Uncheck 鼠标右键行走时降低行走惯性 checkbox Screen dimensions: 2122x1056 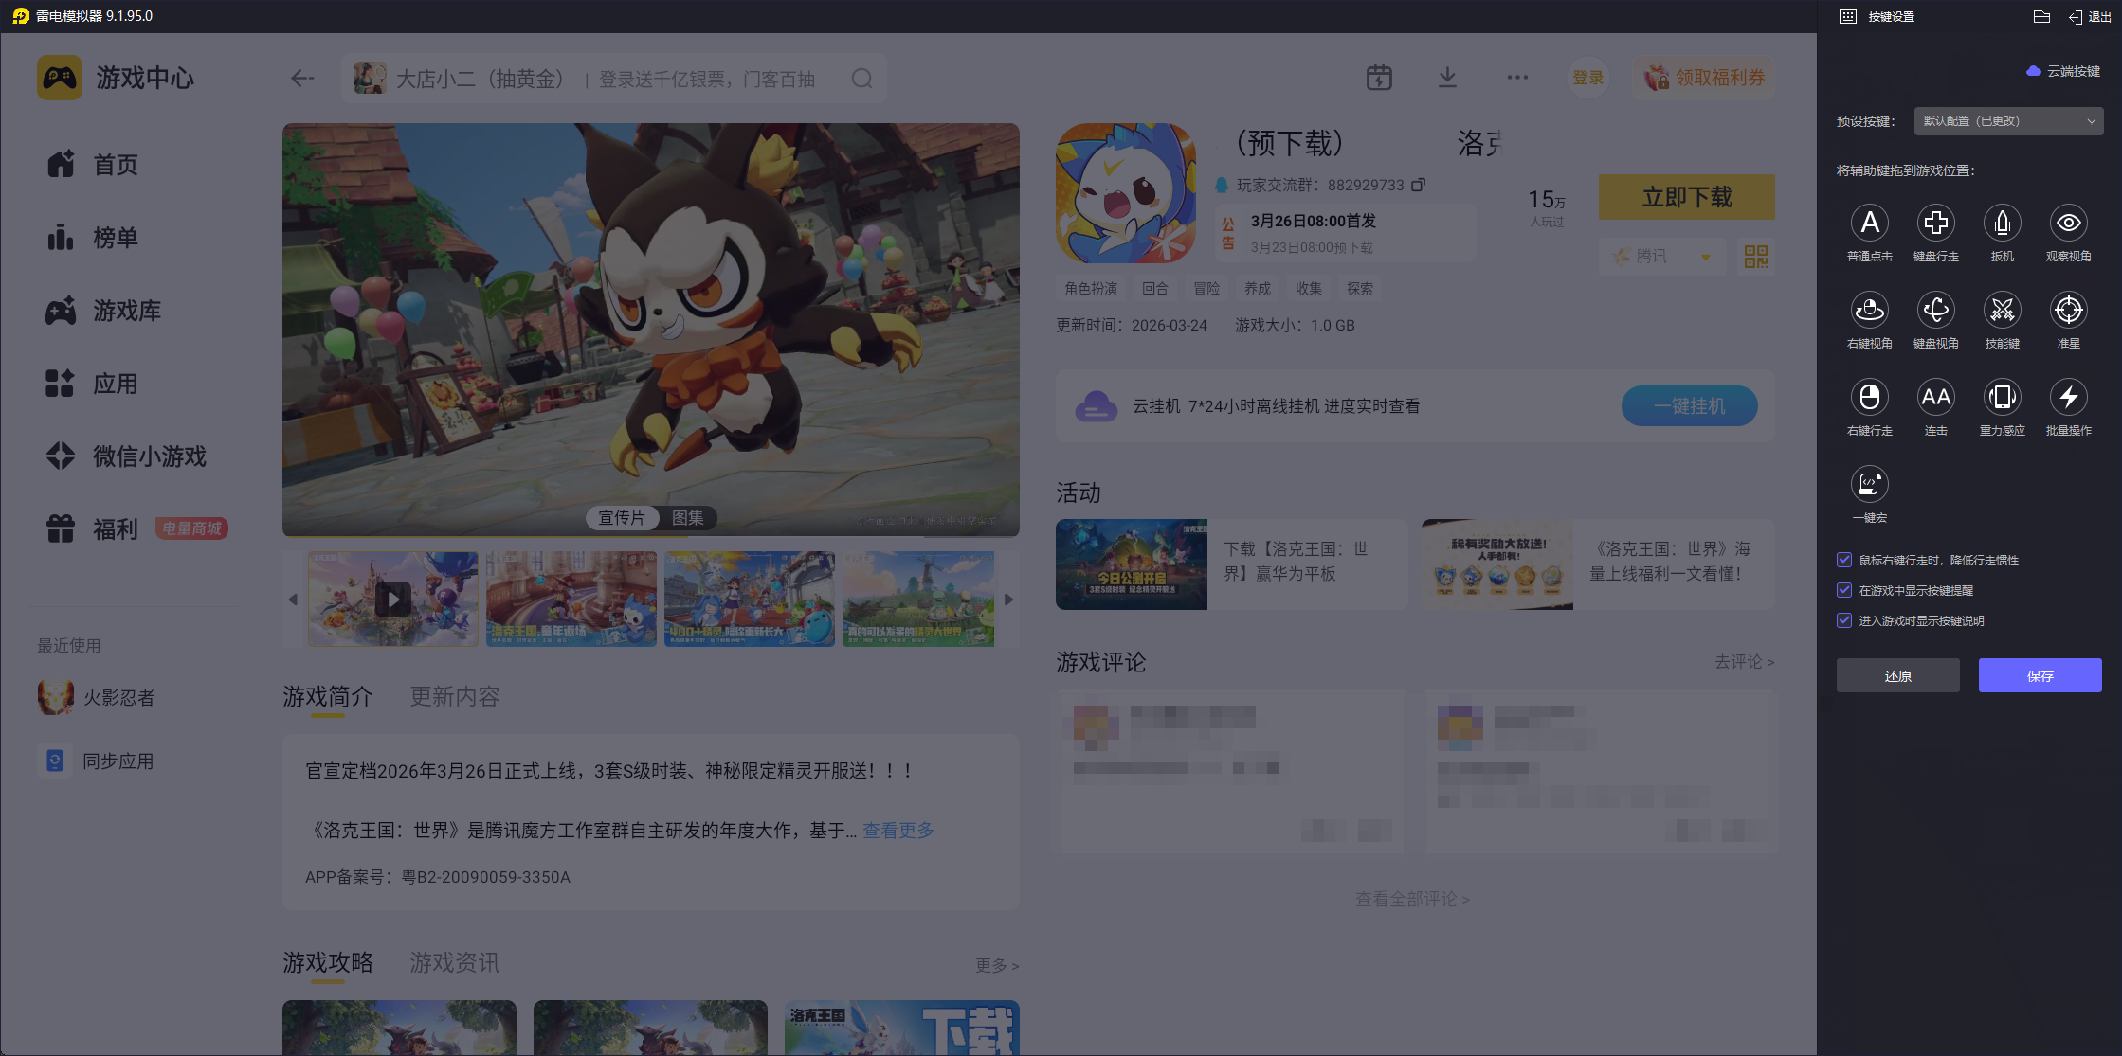point(1844,560)
